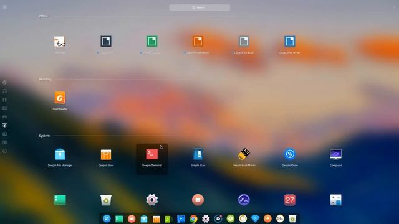Viewport: 399px width, 224px height.
Task: Toggle the category view icon at top-left
Action: (5, 7)
